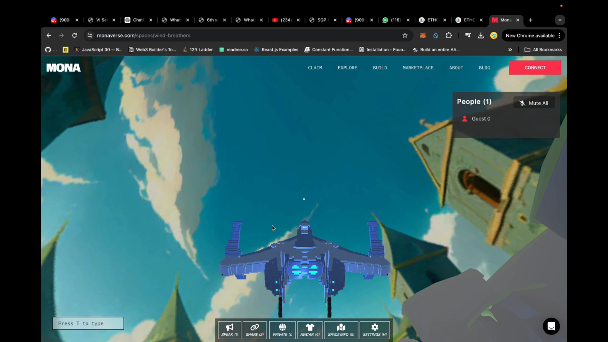The image size is (608, 342).
Task: Open the 12ft Ladder bookmark
Action: click(198, 49)
